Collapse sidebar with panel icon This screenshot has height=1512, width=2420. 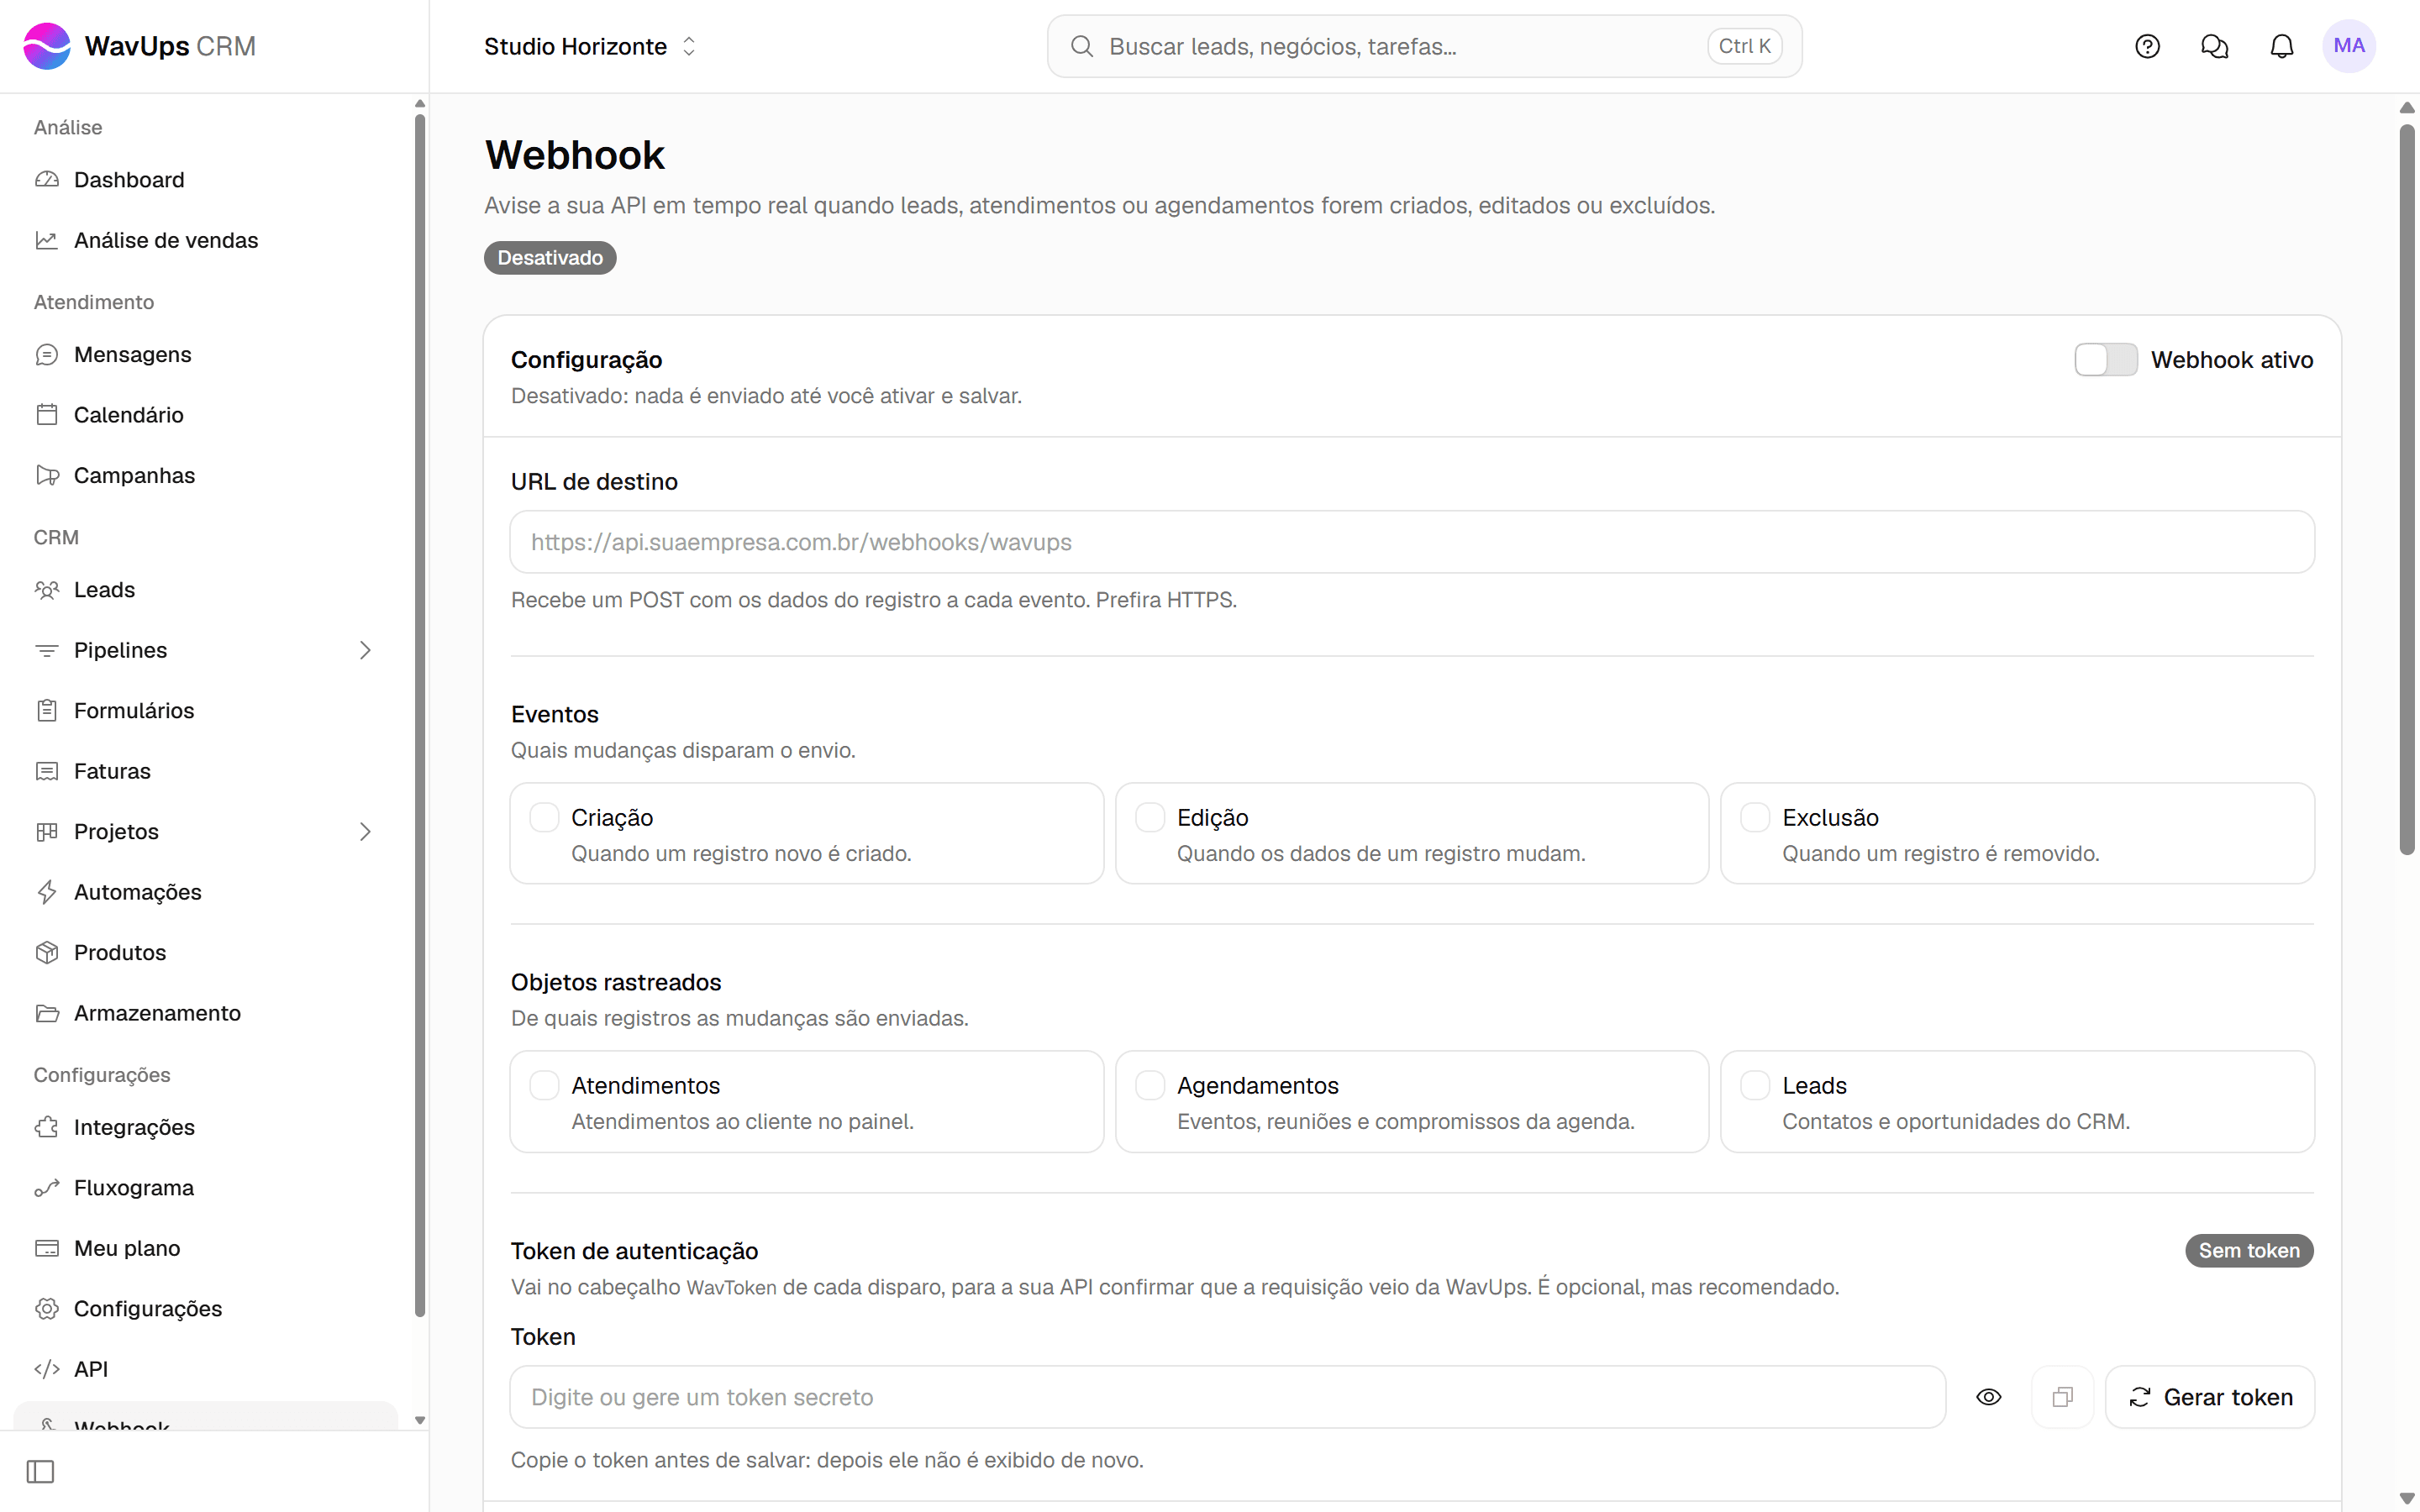[x=41, y=1471]
